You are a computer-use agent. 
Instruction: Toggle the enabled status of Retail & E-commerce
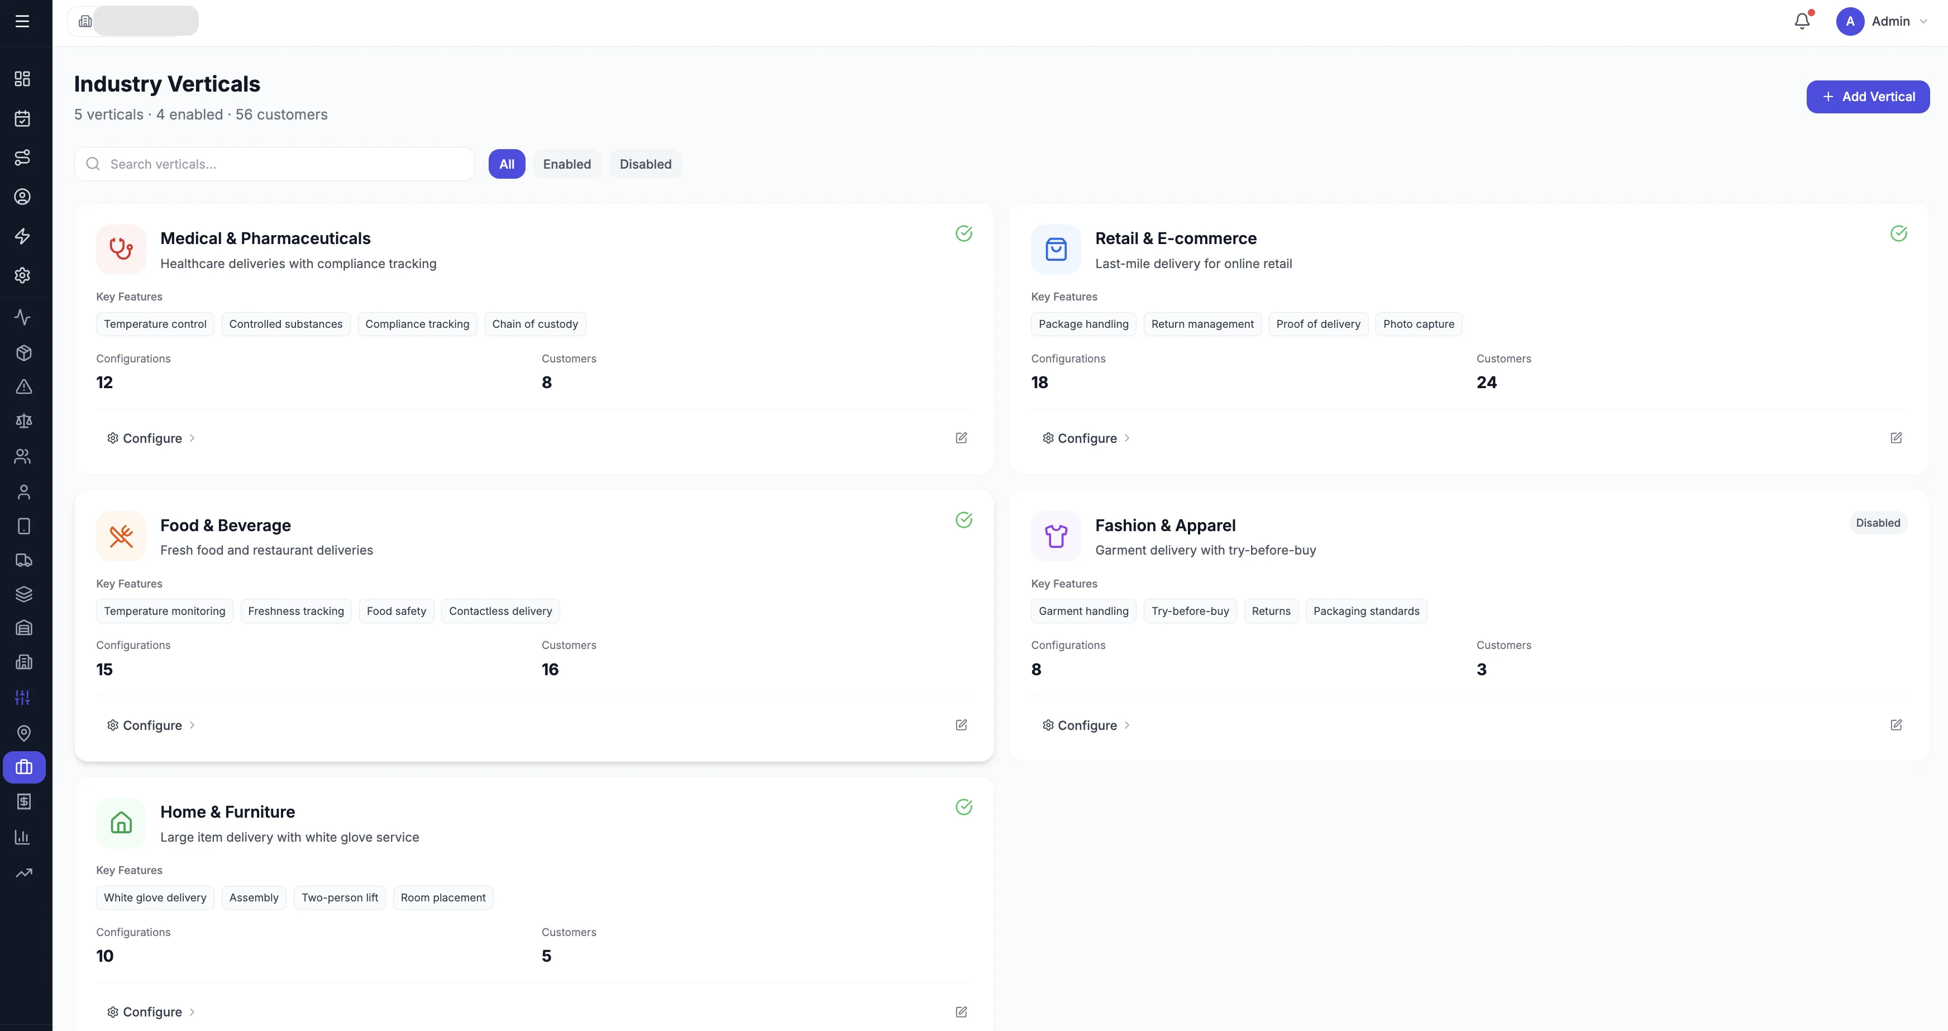click(1899, 233)
